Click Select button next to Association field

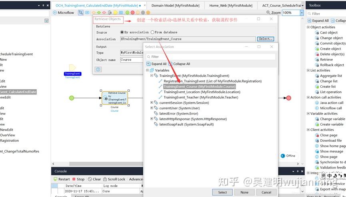tap(266, 39)
